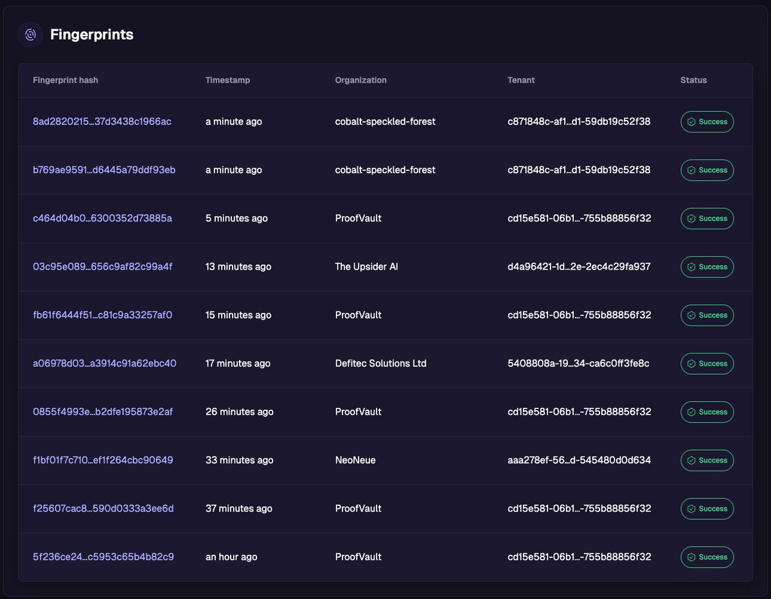This screenshot has width=771, height=599.
Task: Select the NeoNeue organization cell
Action: point(355,460)
